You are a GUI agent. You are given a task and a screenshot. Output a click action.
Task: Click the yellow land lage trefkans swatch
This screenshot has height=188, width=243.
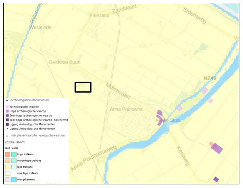pos(8,167)
